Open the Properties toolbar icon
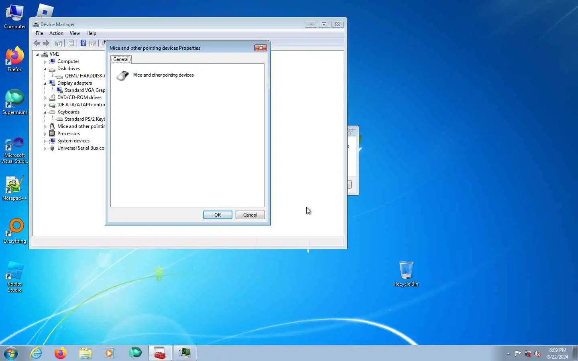Viewport: 578px width, 361px height. [x=71, y=43]
